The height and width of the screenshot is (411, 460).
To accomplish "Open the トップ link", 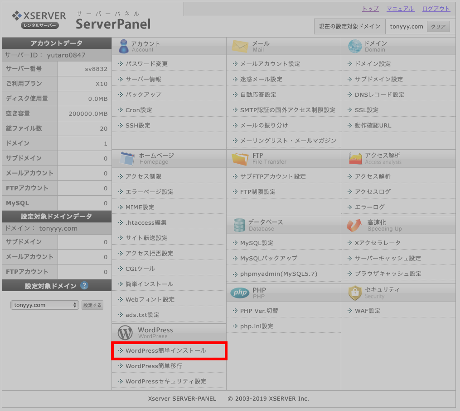I will coord(370,9).
